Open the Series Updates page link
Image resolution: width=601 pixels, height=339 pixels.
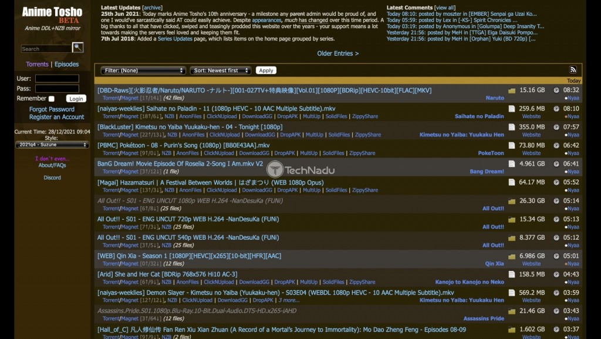point(175,39)
